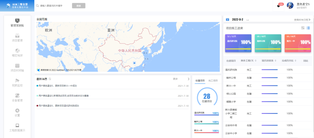The image size is (314, 138).
Task: Open 设备管理 switches icon in sidebar
Action: point(17,95)
